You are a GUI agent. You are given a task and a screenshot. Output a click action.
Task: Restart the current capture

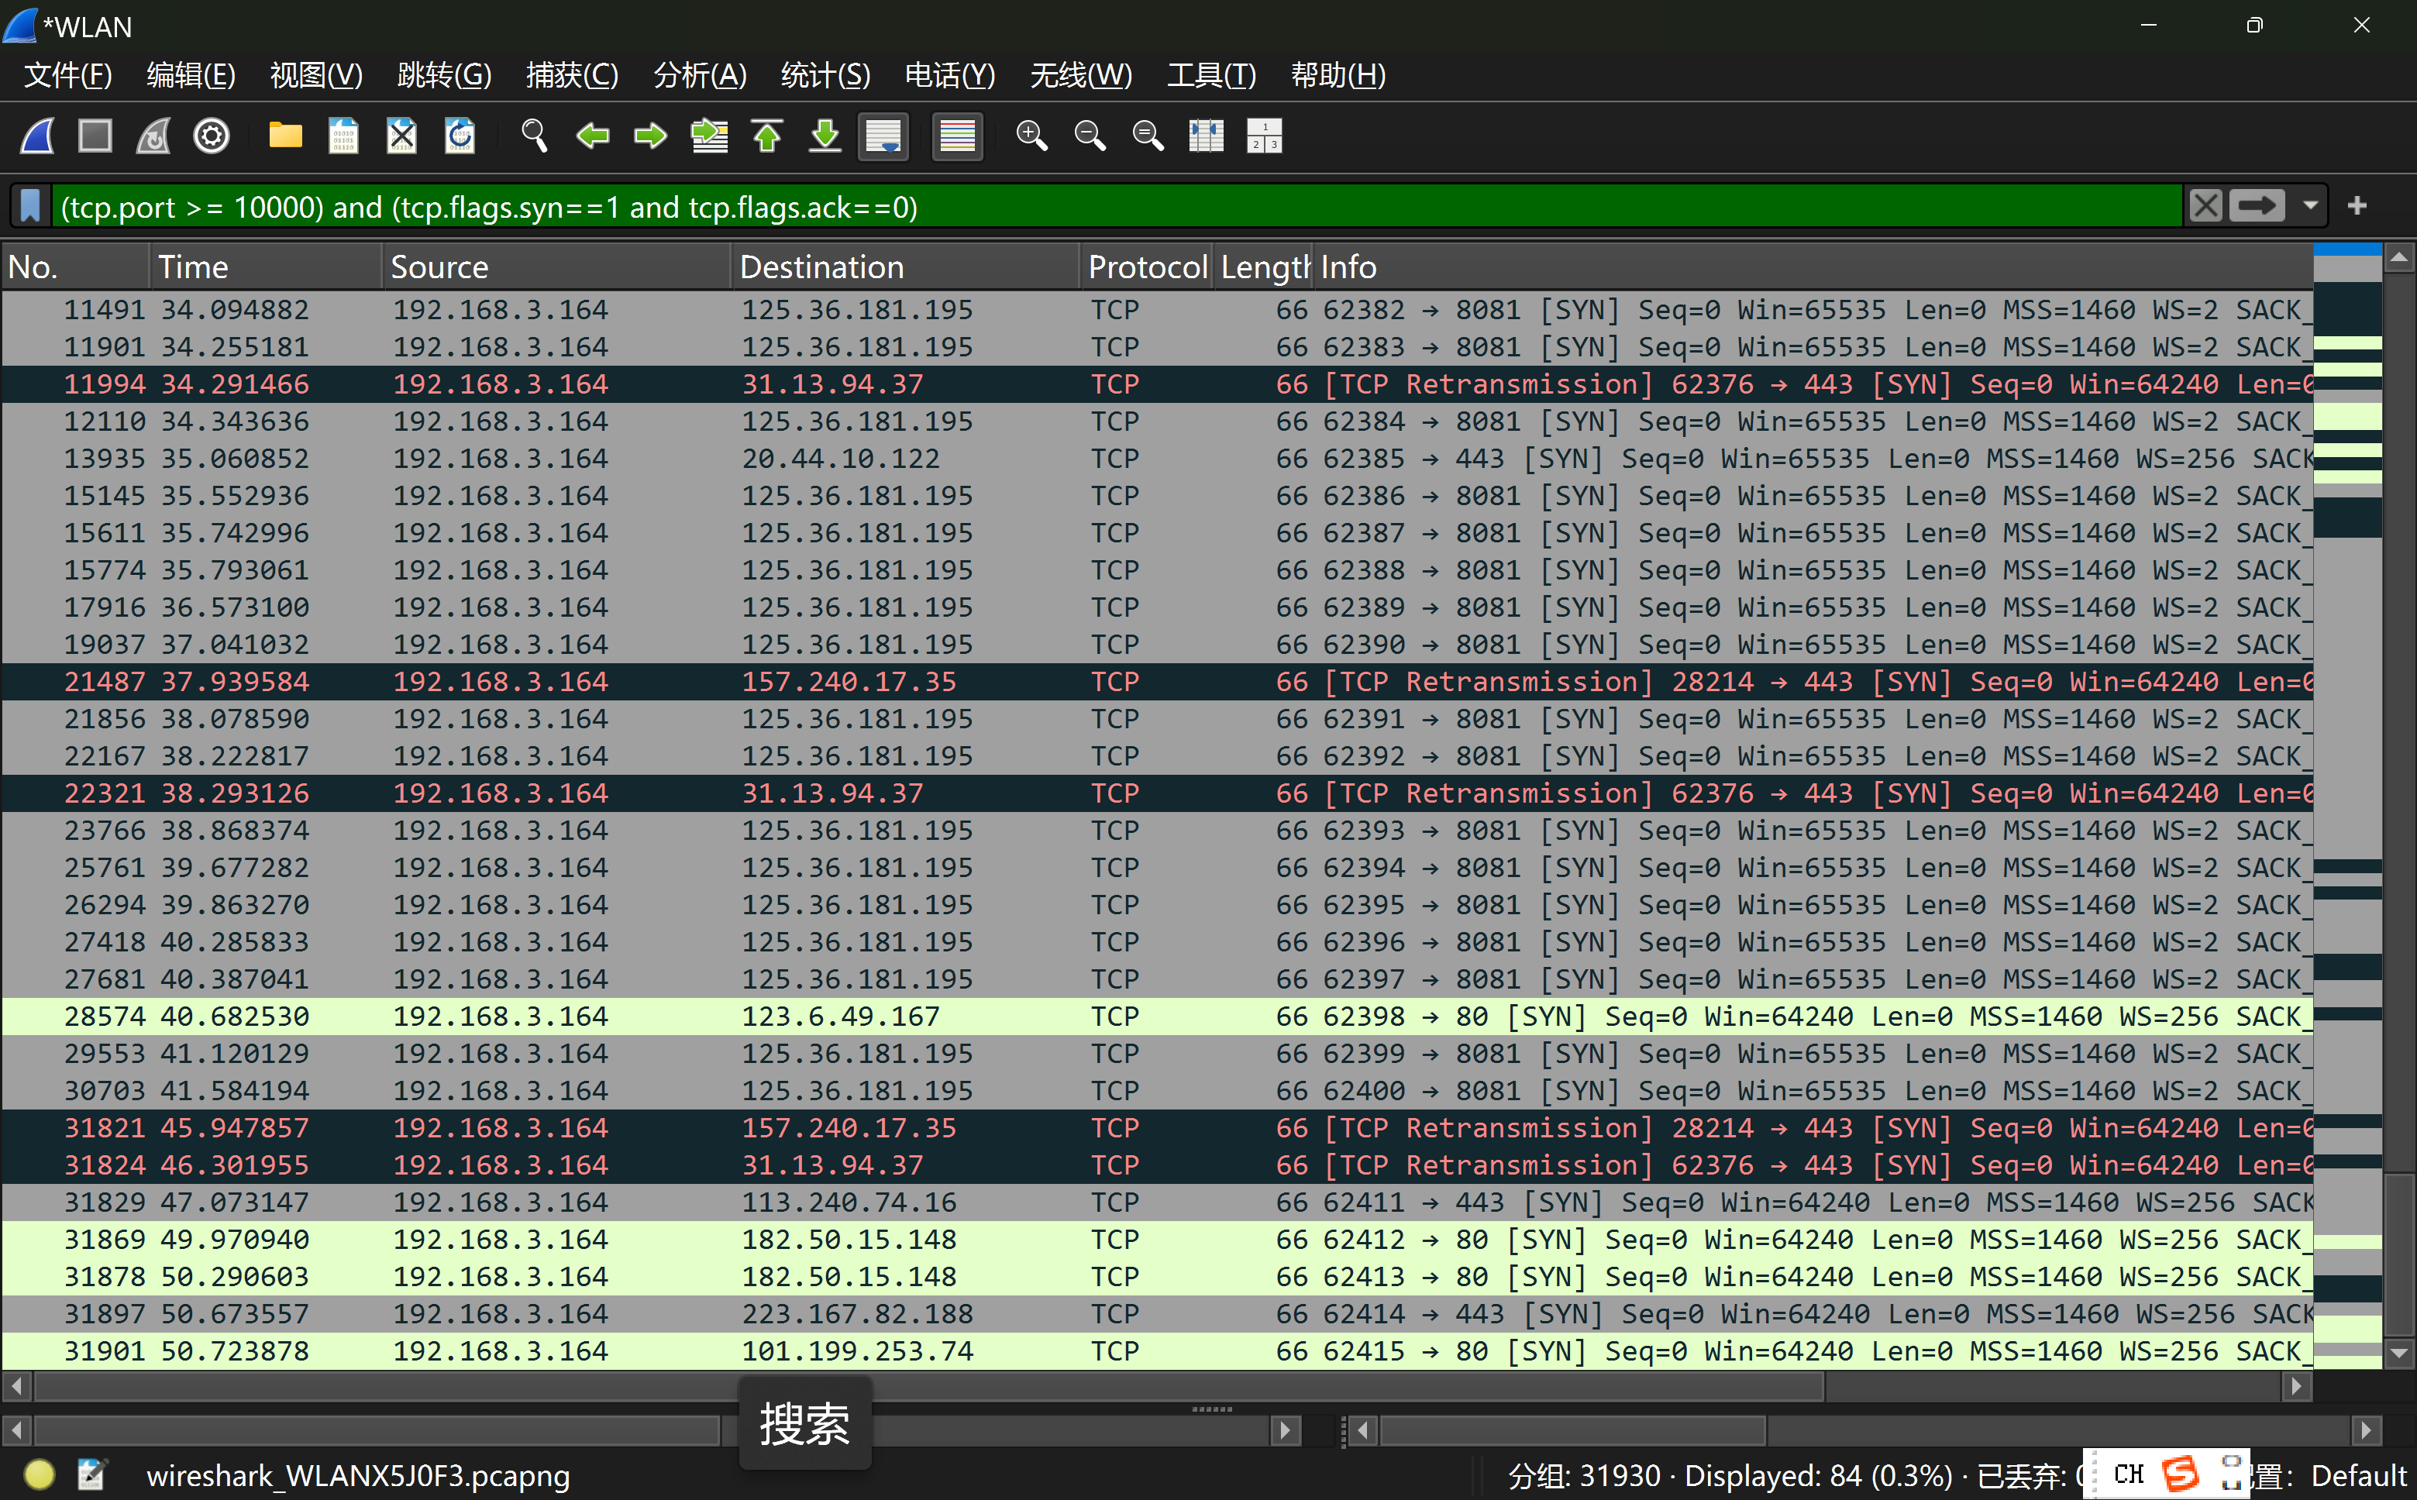[x=153, y=136]
